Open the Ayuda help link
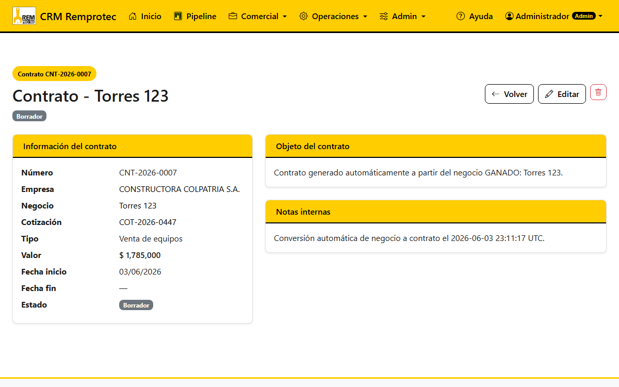Image resolution: width=619 pixels, height=387 pixels. tap(475, 16)
